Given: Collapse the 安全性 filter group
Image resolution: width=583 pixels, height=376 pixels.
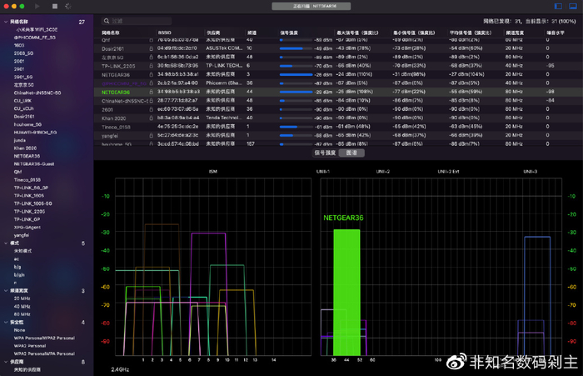Looking at the screenshot, I should [4, 322].
